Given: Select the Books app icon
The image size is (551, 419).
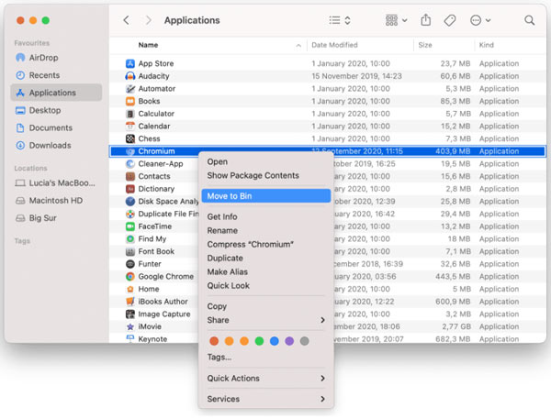Looking at the screenshot, I should pyautogui.click(x=130, y=101).
